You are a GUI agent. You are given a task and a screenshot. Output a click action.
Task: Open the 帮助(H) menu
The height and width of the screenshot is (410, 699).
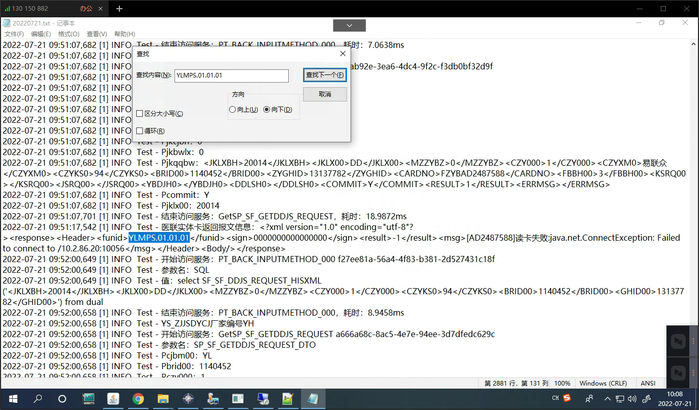124,34
